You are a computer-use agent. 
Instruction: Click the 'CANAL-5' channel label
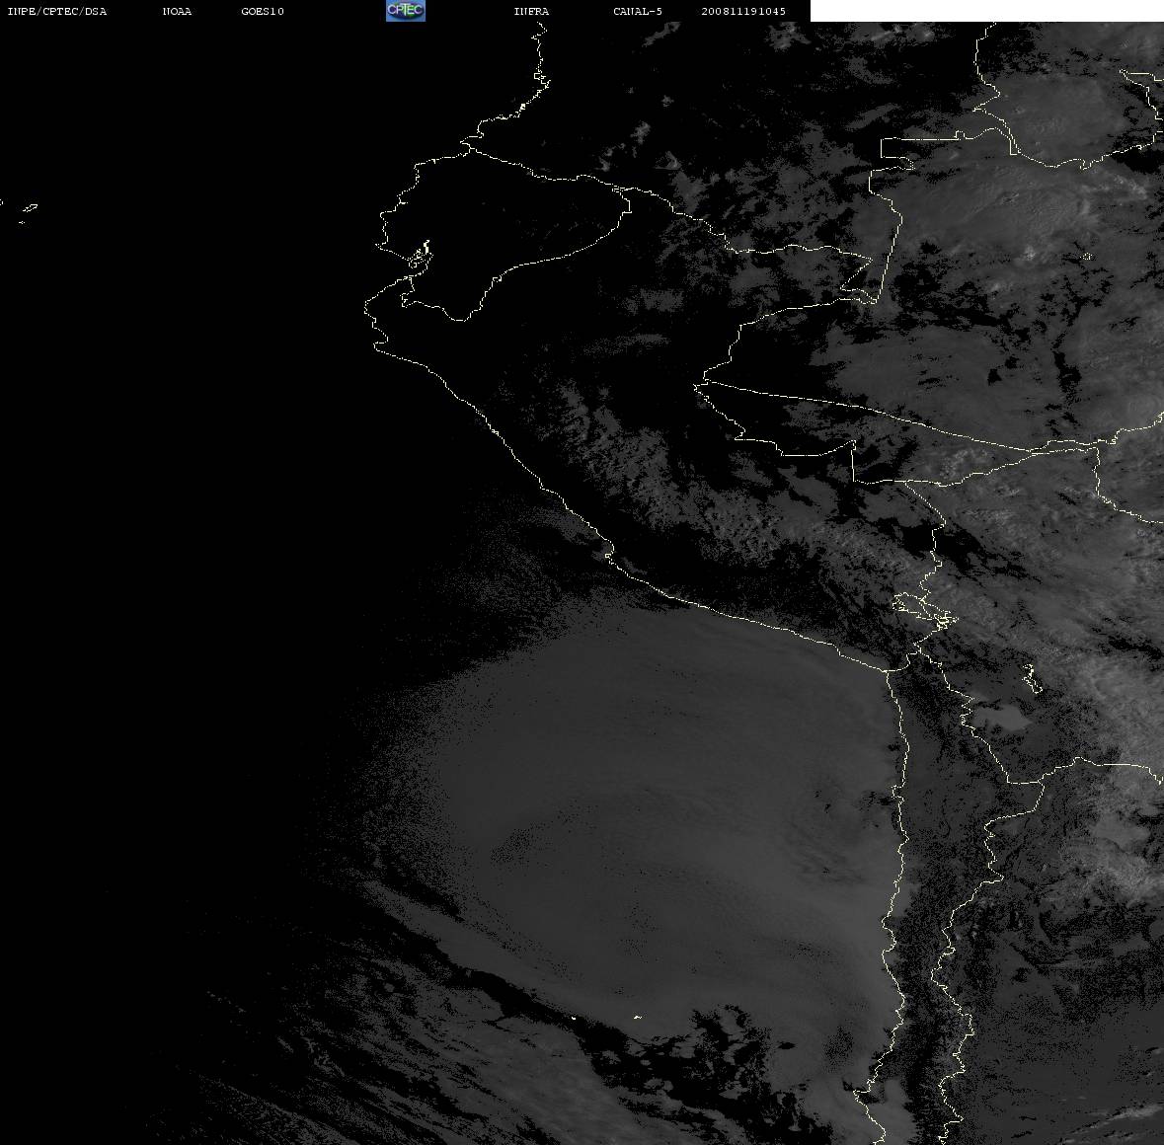(x=638, y=11)
